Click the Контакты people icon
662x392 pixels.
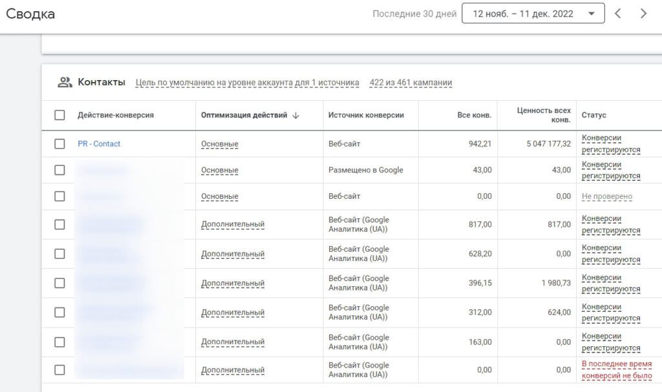pos(65,82)
